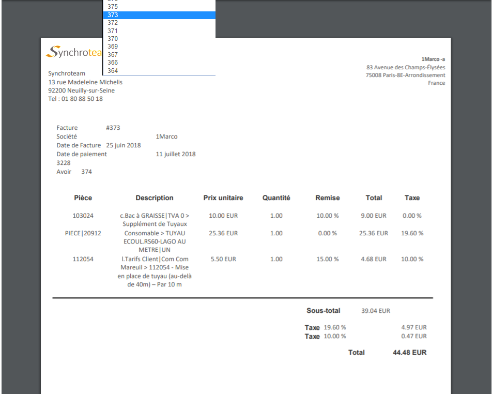The image size is (492, 394).
Task: Click invoice date 25 juin 2018
Action: [124, 145]
